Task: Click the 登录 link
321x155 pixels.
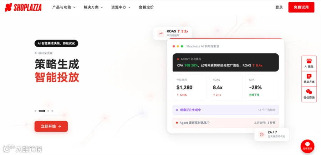Action: pos(279,7)
